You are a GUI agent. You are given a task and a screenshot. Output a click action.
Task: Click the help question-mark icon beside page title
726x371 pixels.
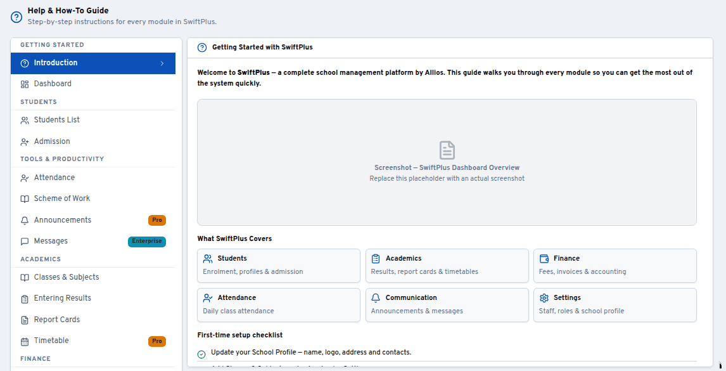16,17
